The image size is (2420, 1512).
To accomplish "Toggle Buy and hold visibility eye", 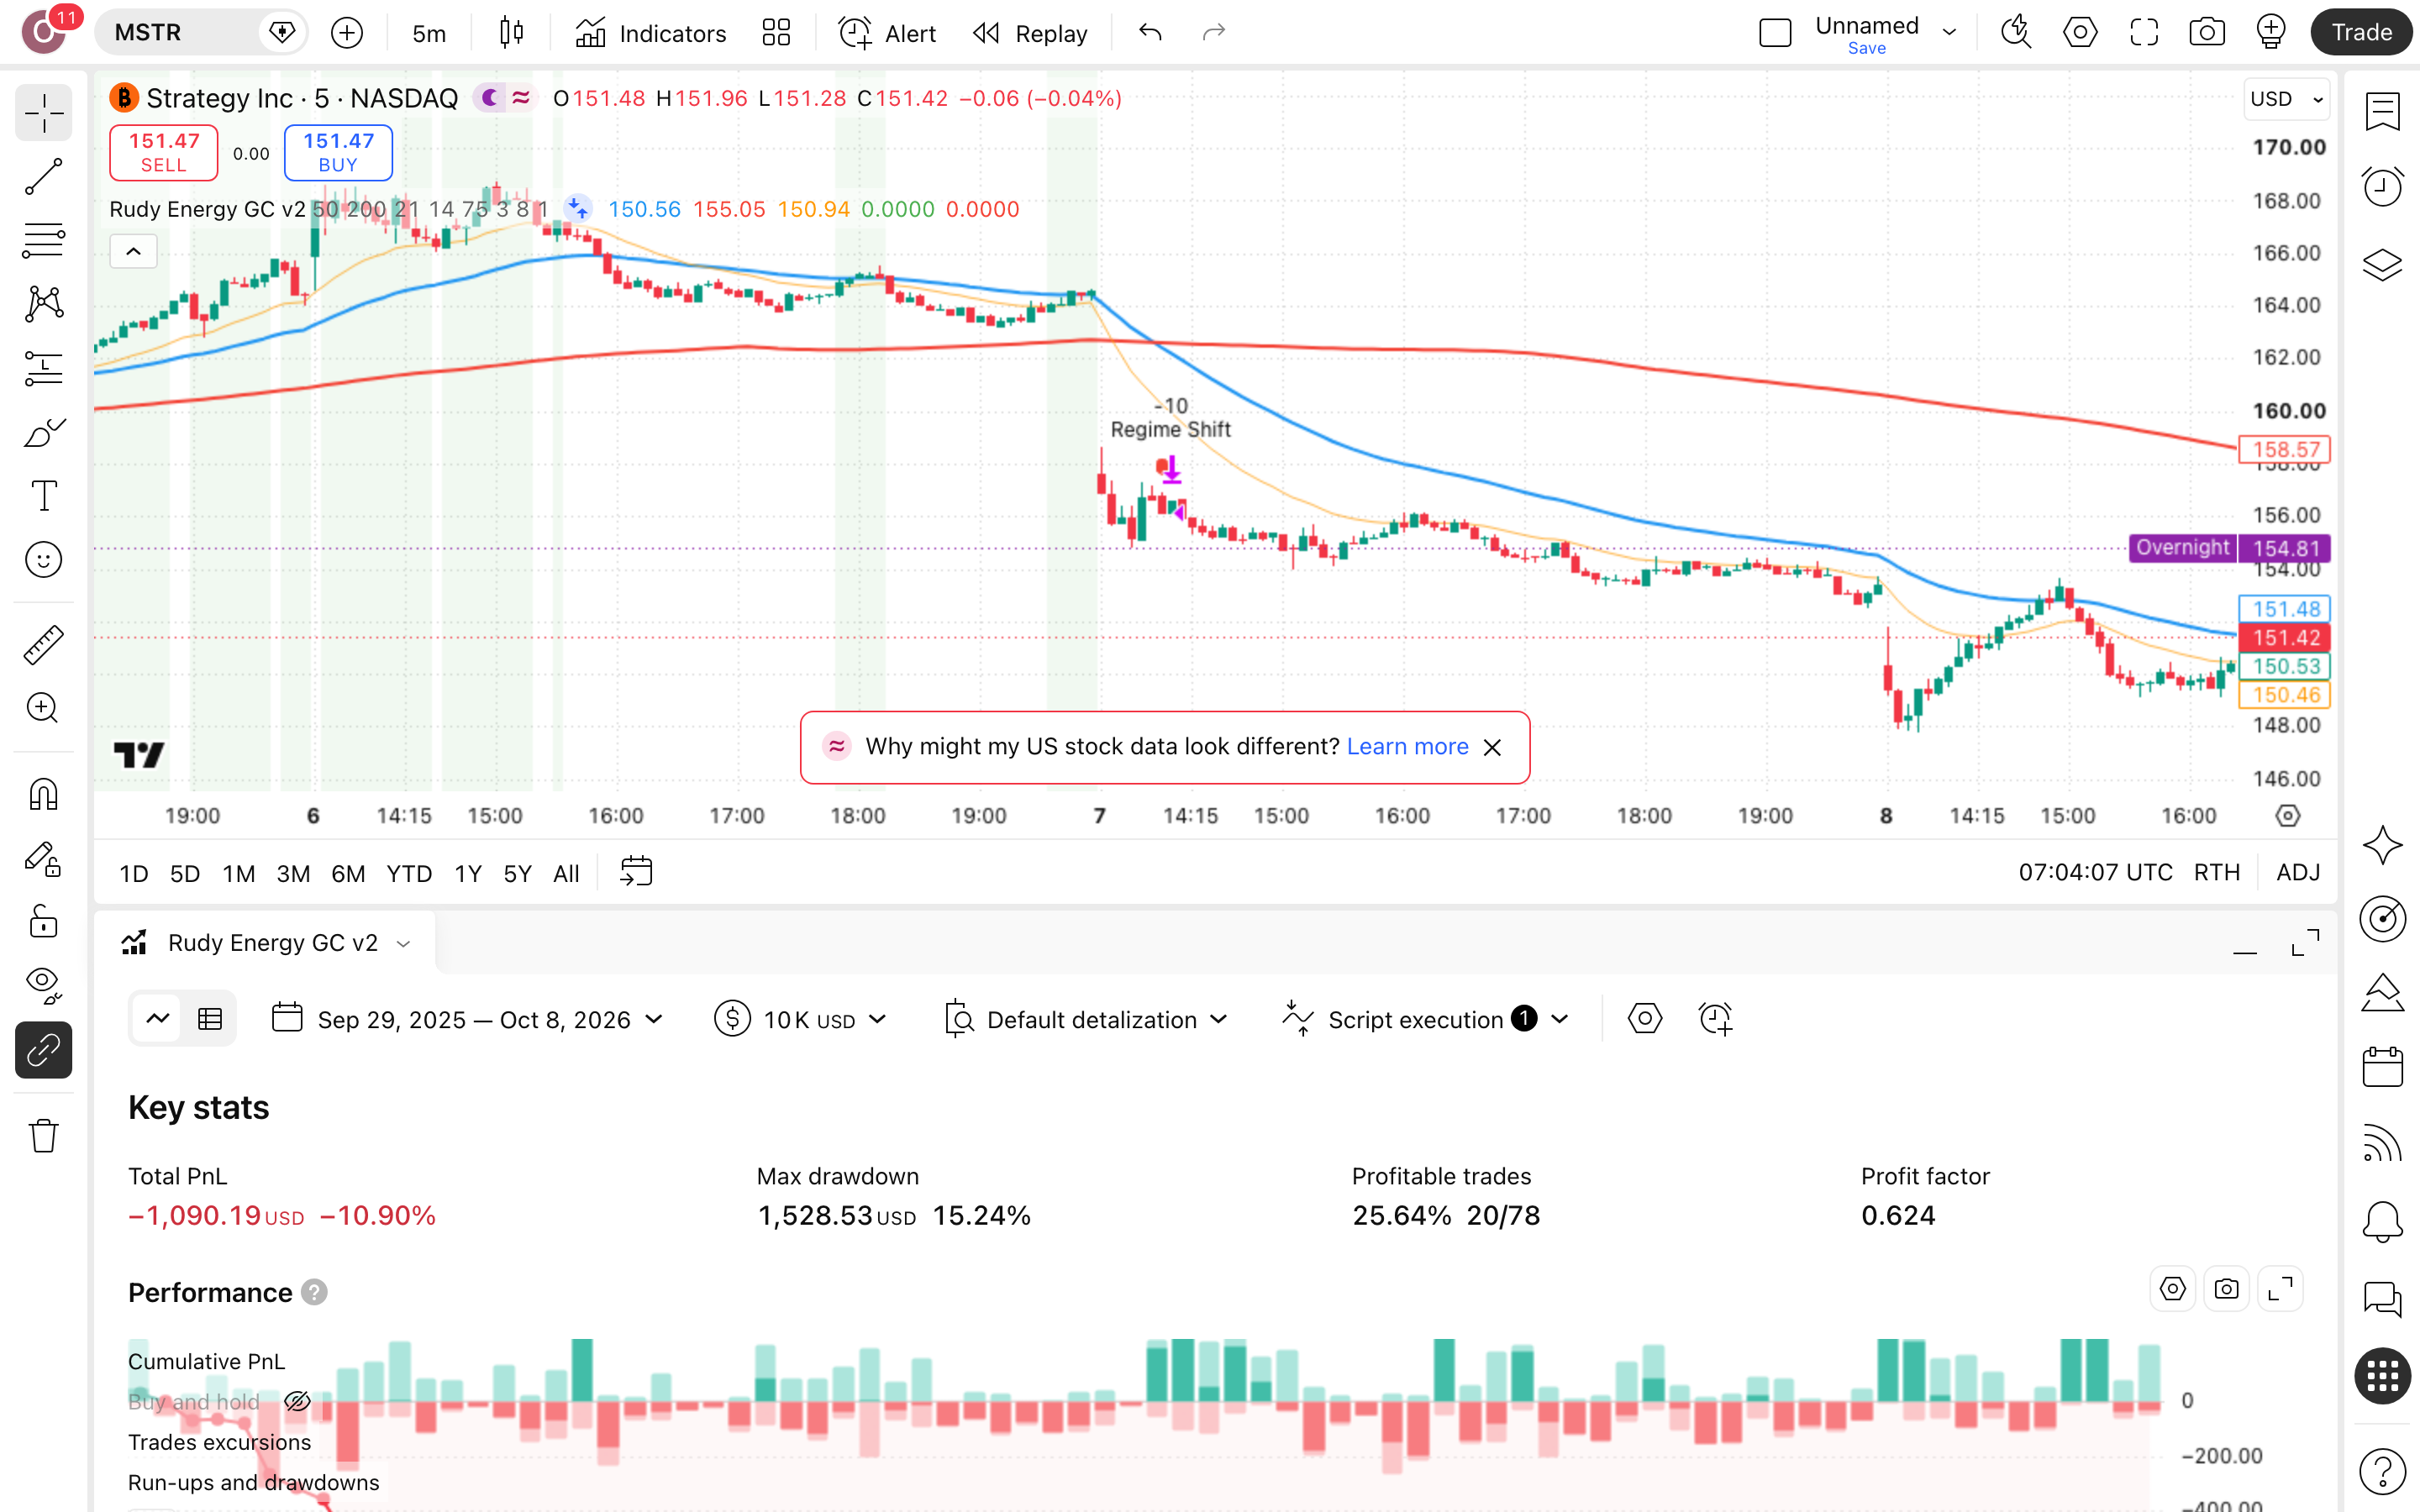I will [x=297, y=1402].
